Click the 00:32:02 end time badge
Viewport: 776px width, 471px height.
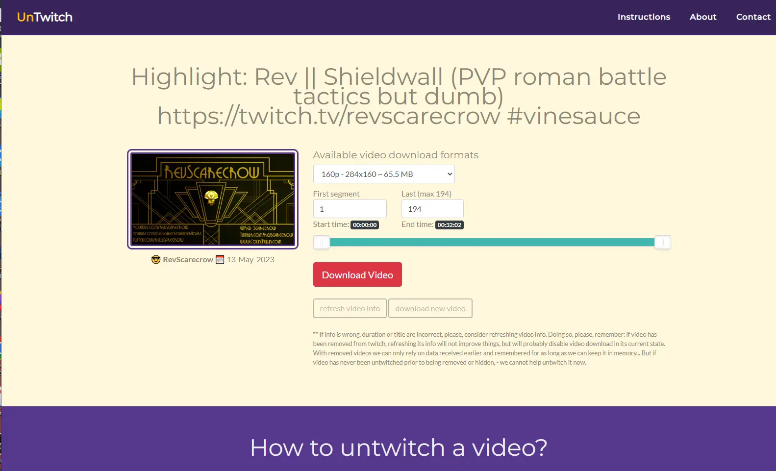(450, 225)
